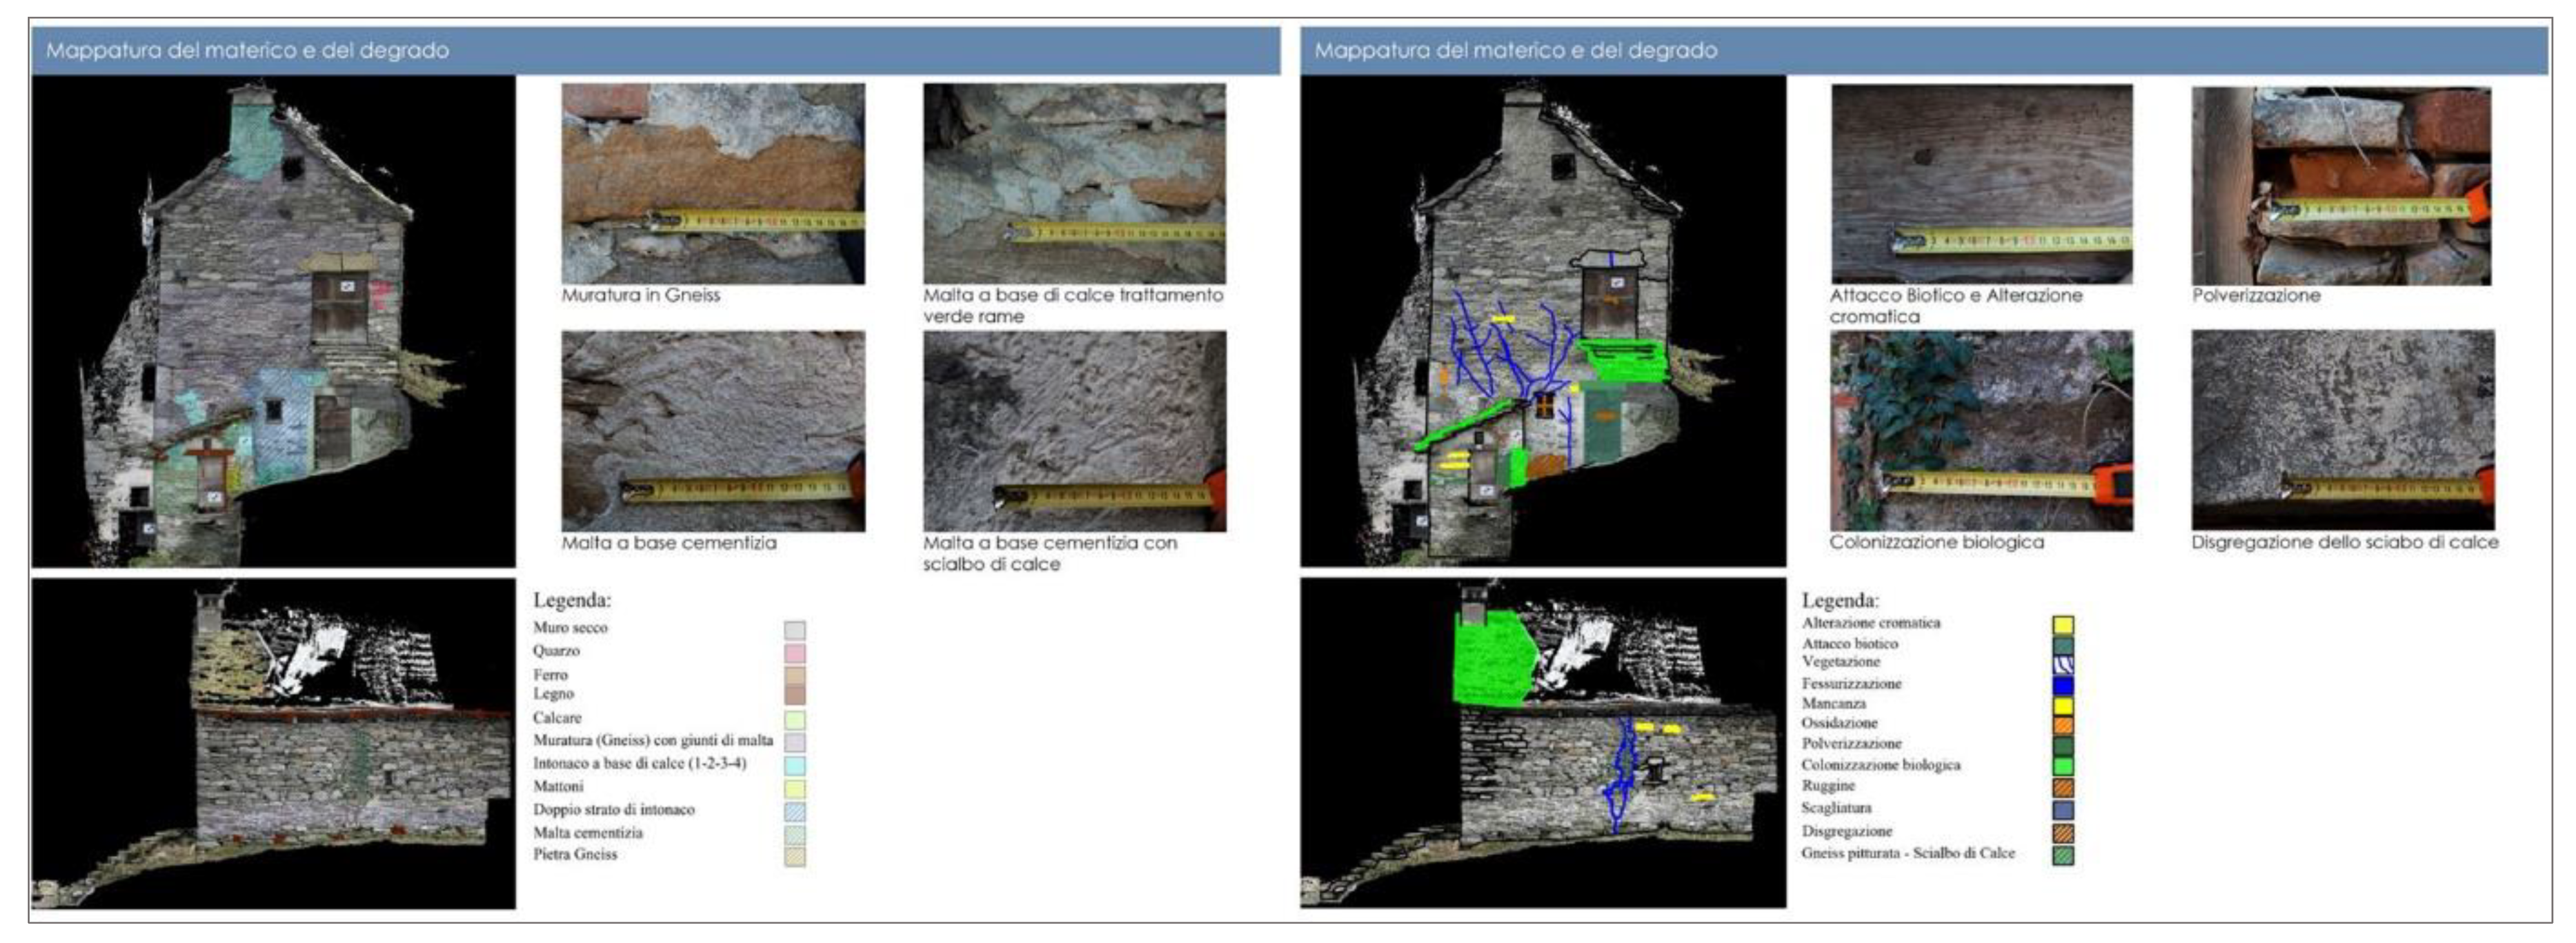Image resolution: width=2576 pixels, height=943 pixels.
Task: Select the Doppio strato di intonaco label
Action: coord(613,809)
